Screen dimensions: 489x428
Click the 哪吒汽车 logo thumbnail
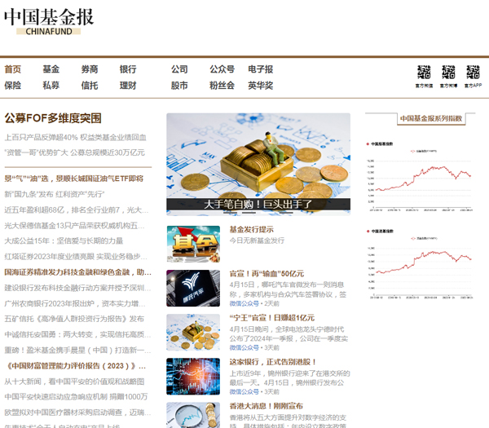(193, 289)
